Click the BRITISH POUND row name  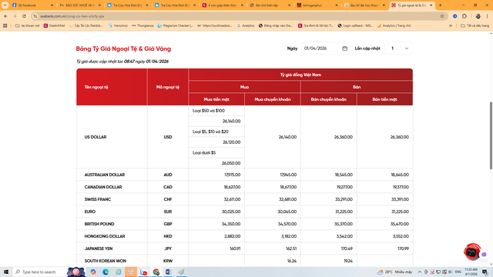coord(99,224)
